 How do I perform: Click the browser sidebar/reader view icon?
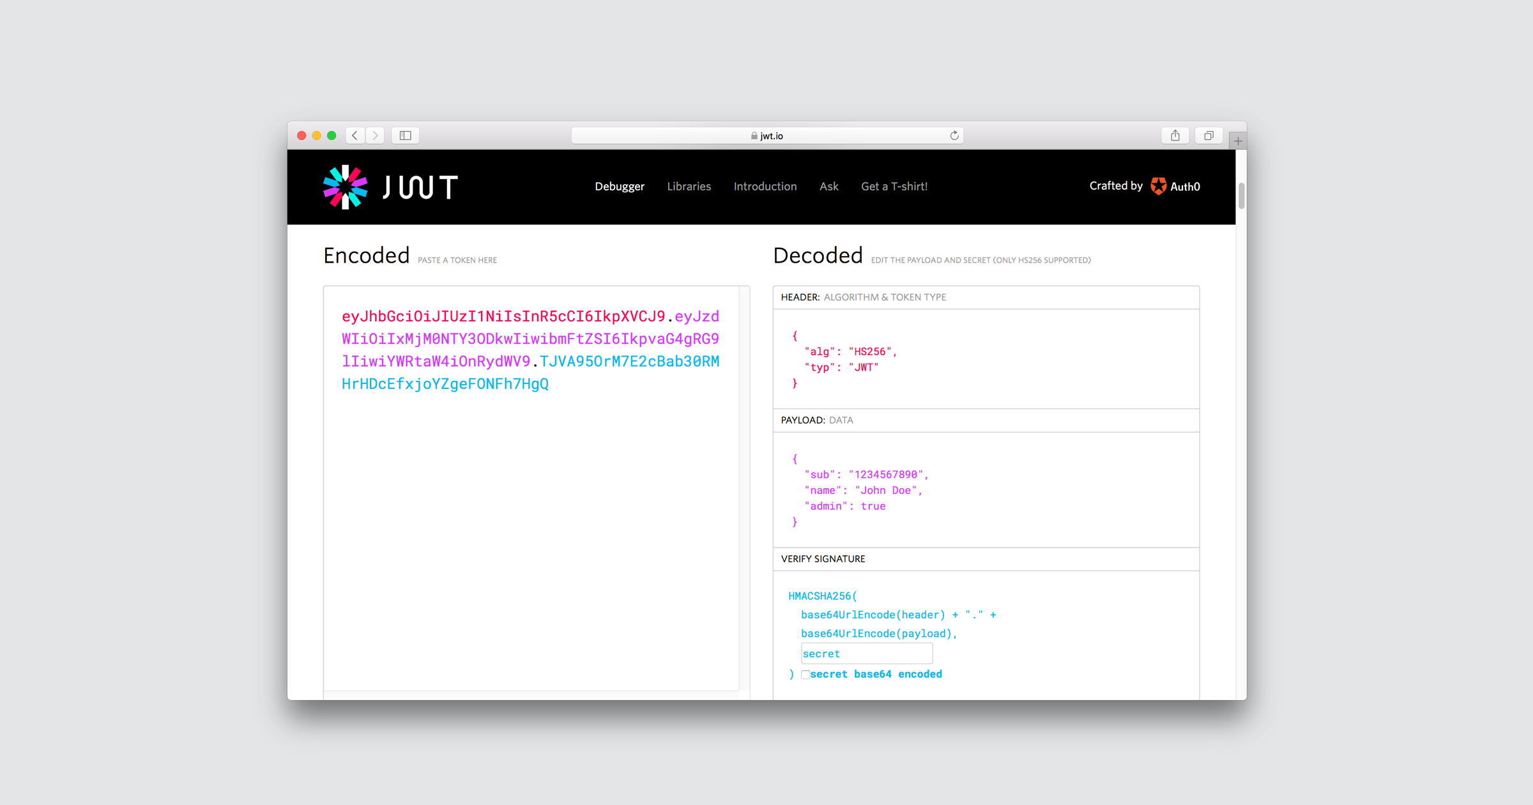point(407,134)
